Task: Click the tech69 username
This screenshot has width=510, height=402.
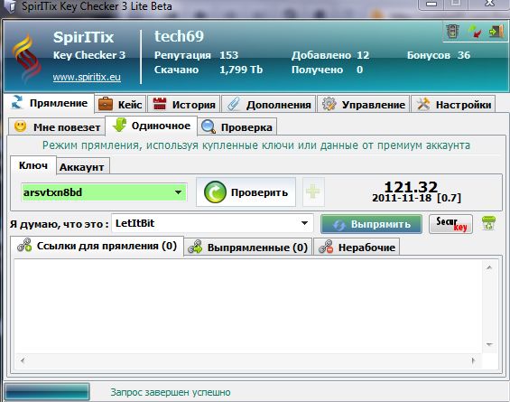Action: click(x=180, y=36)
